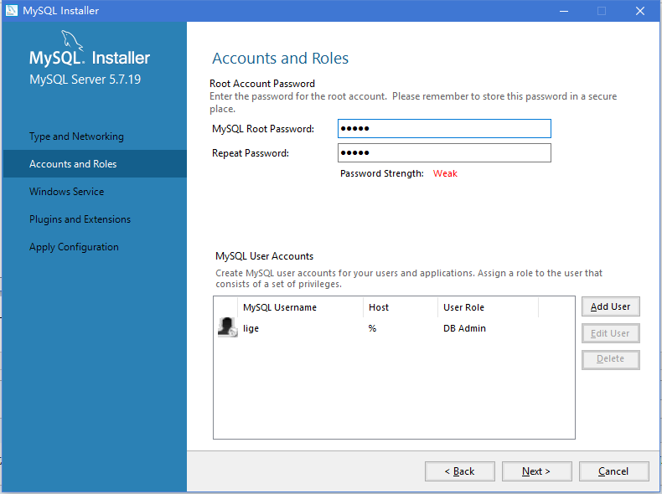Open the Type and Networking step
This screenshot has height=494, width=662.
[76, 136]
